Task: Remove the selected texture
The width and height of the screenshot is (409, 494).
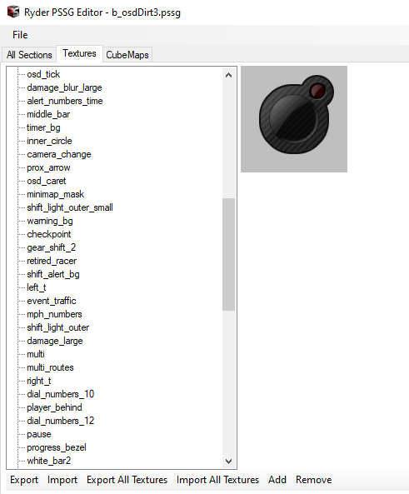Action: tap(313, 480)
